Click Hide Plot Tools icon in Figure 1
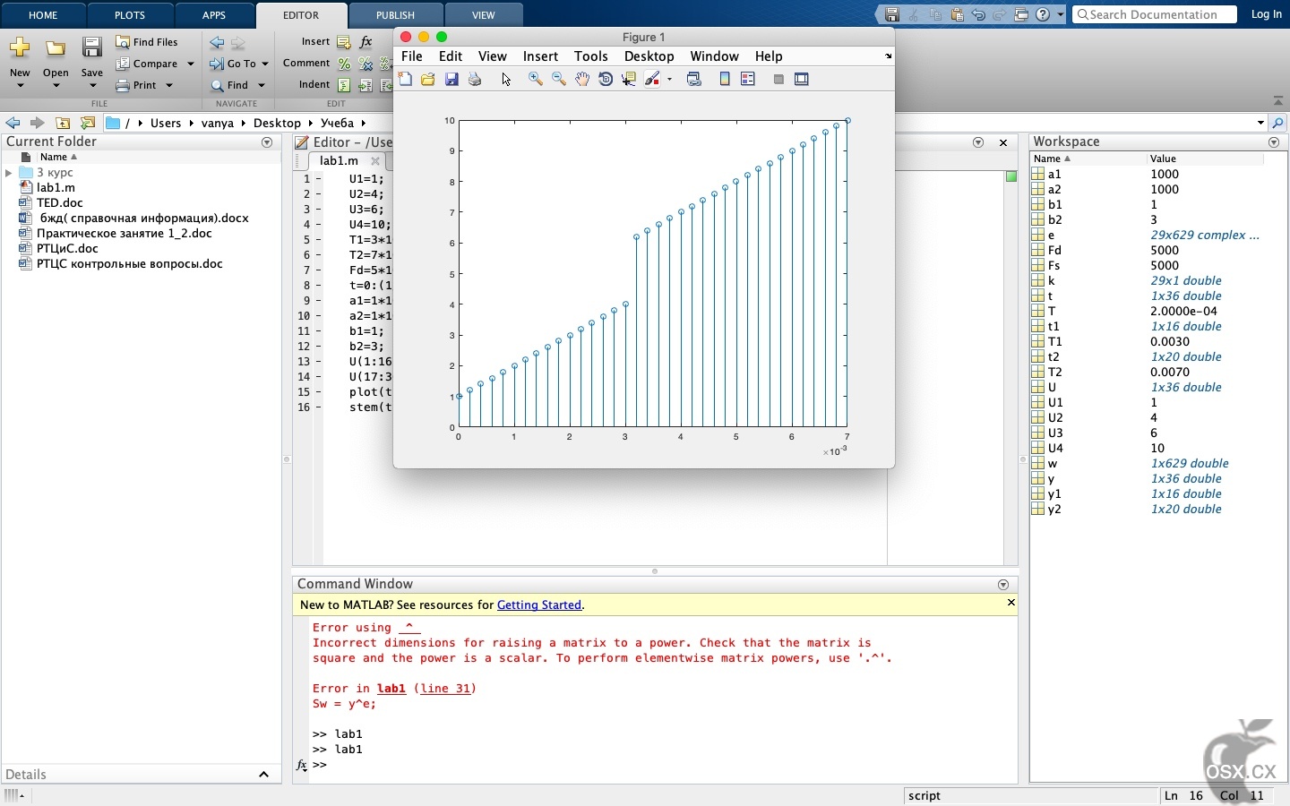The image size is (1290, 806). click(x=778, y=79)
